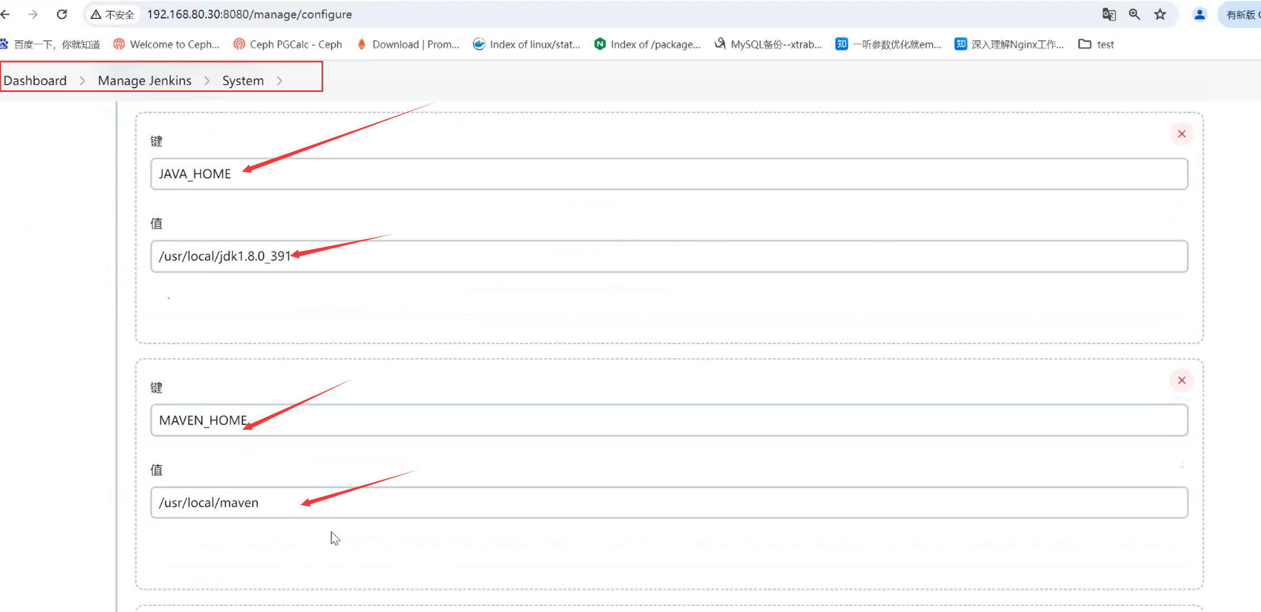Click the browser back arrow
Screen dimensions: 1261x612
coord(6,14)
